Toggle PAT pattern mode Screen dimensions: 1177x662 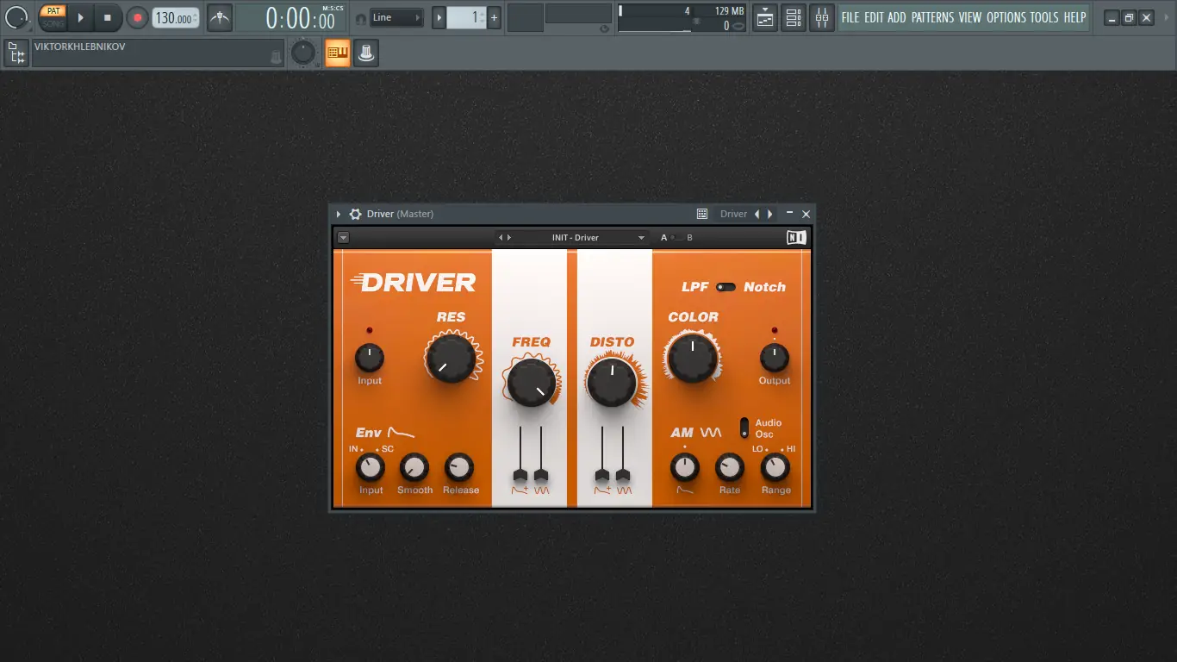(53, 11)
